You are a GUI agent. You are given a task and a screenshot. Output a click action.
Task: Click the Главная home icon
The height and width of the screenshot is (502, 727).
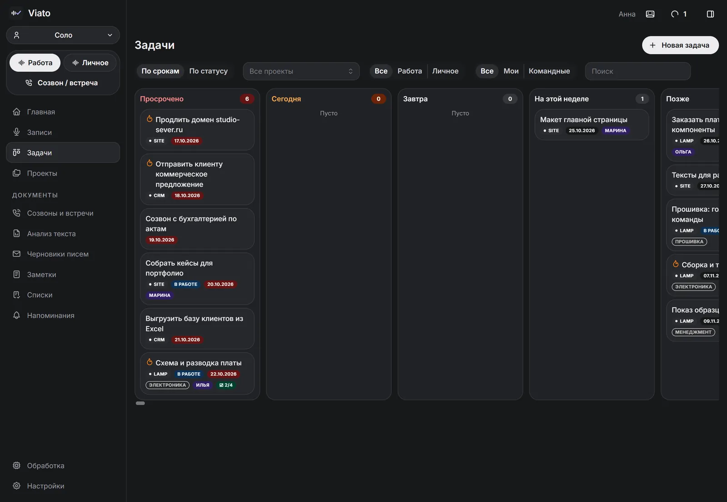pos(17,112)
